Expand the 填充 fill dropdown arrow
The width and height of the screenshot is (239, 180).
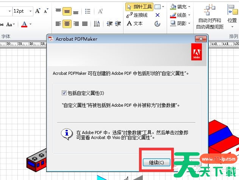pos(189,7)
